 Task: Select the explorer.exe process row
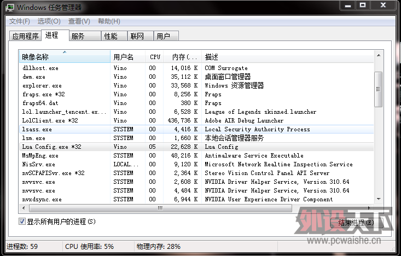196,85
